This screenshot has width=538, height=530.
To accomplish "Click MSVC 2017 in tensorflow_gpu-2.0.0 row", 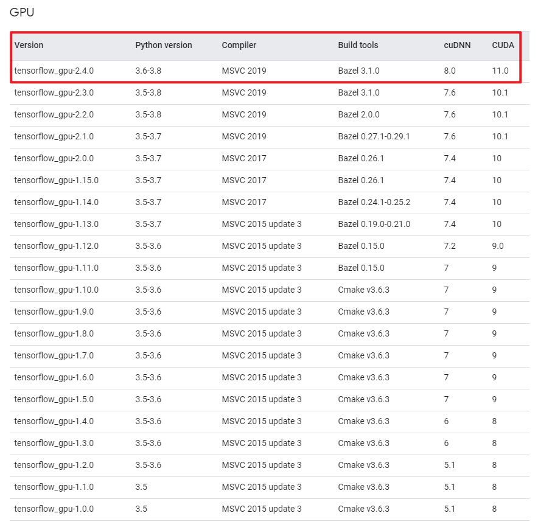I will pos(244,158).
